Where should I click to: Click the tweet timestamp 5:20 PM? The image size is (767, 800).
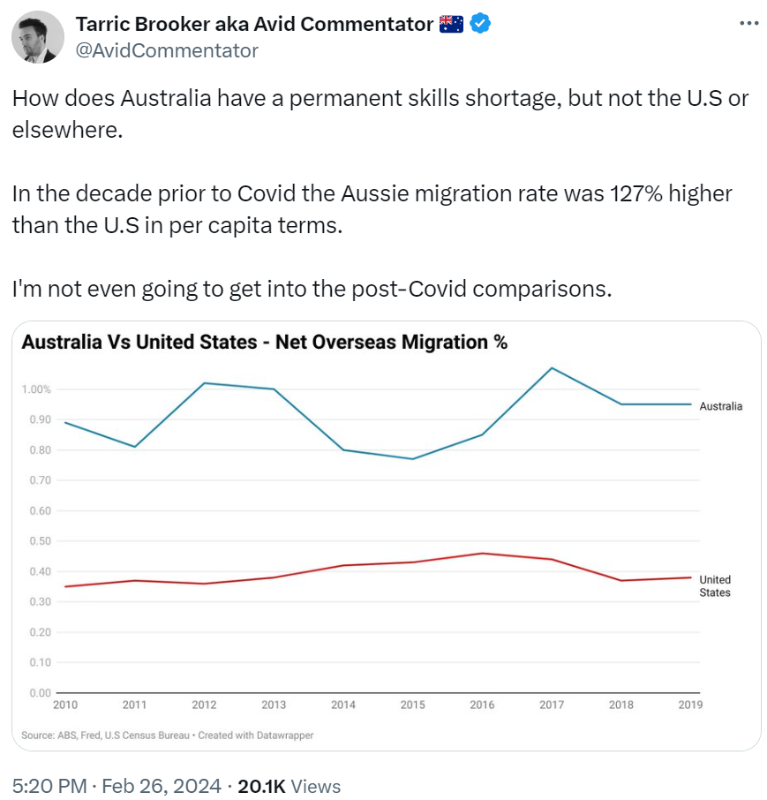tap(50, 786)
